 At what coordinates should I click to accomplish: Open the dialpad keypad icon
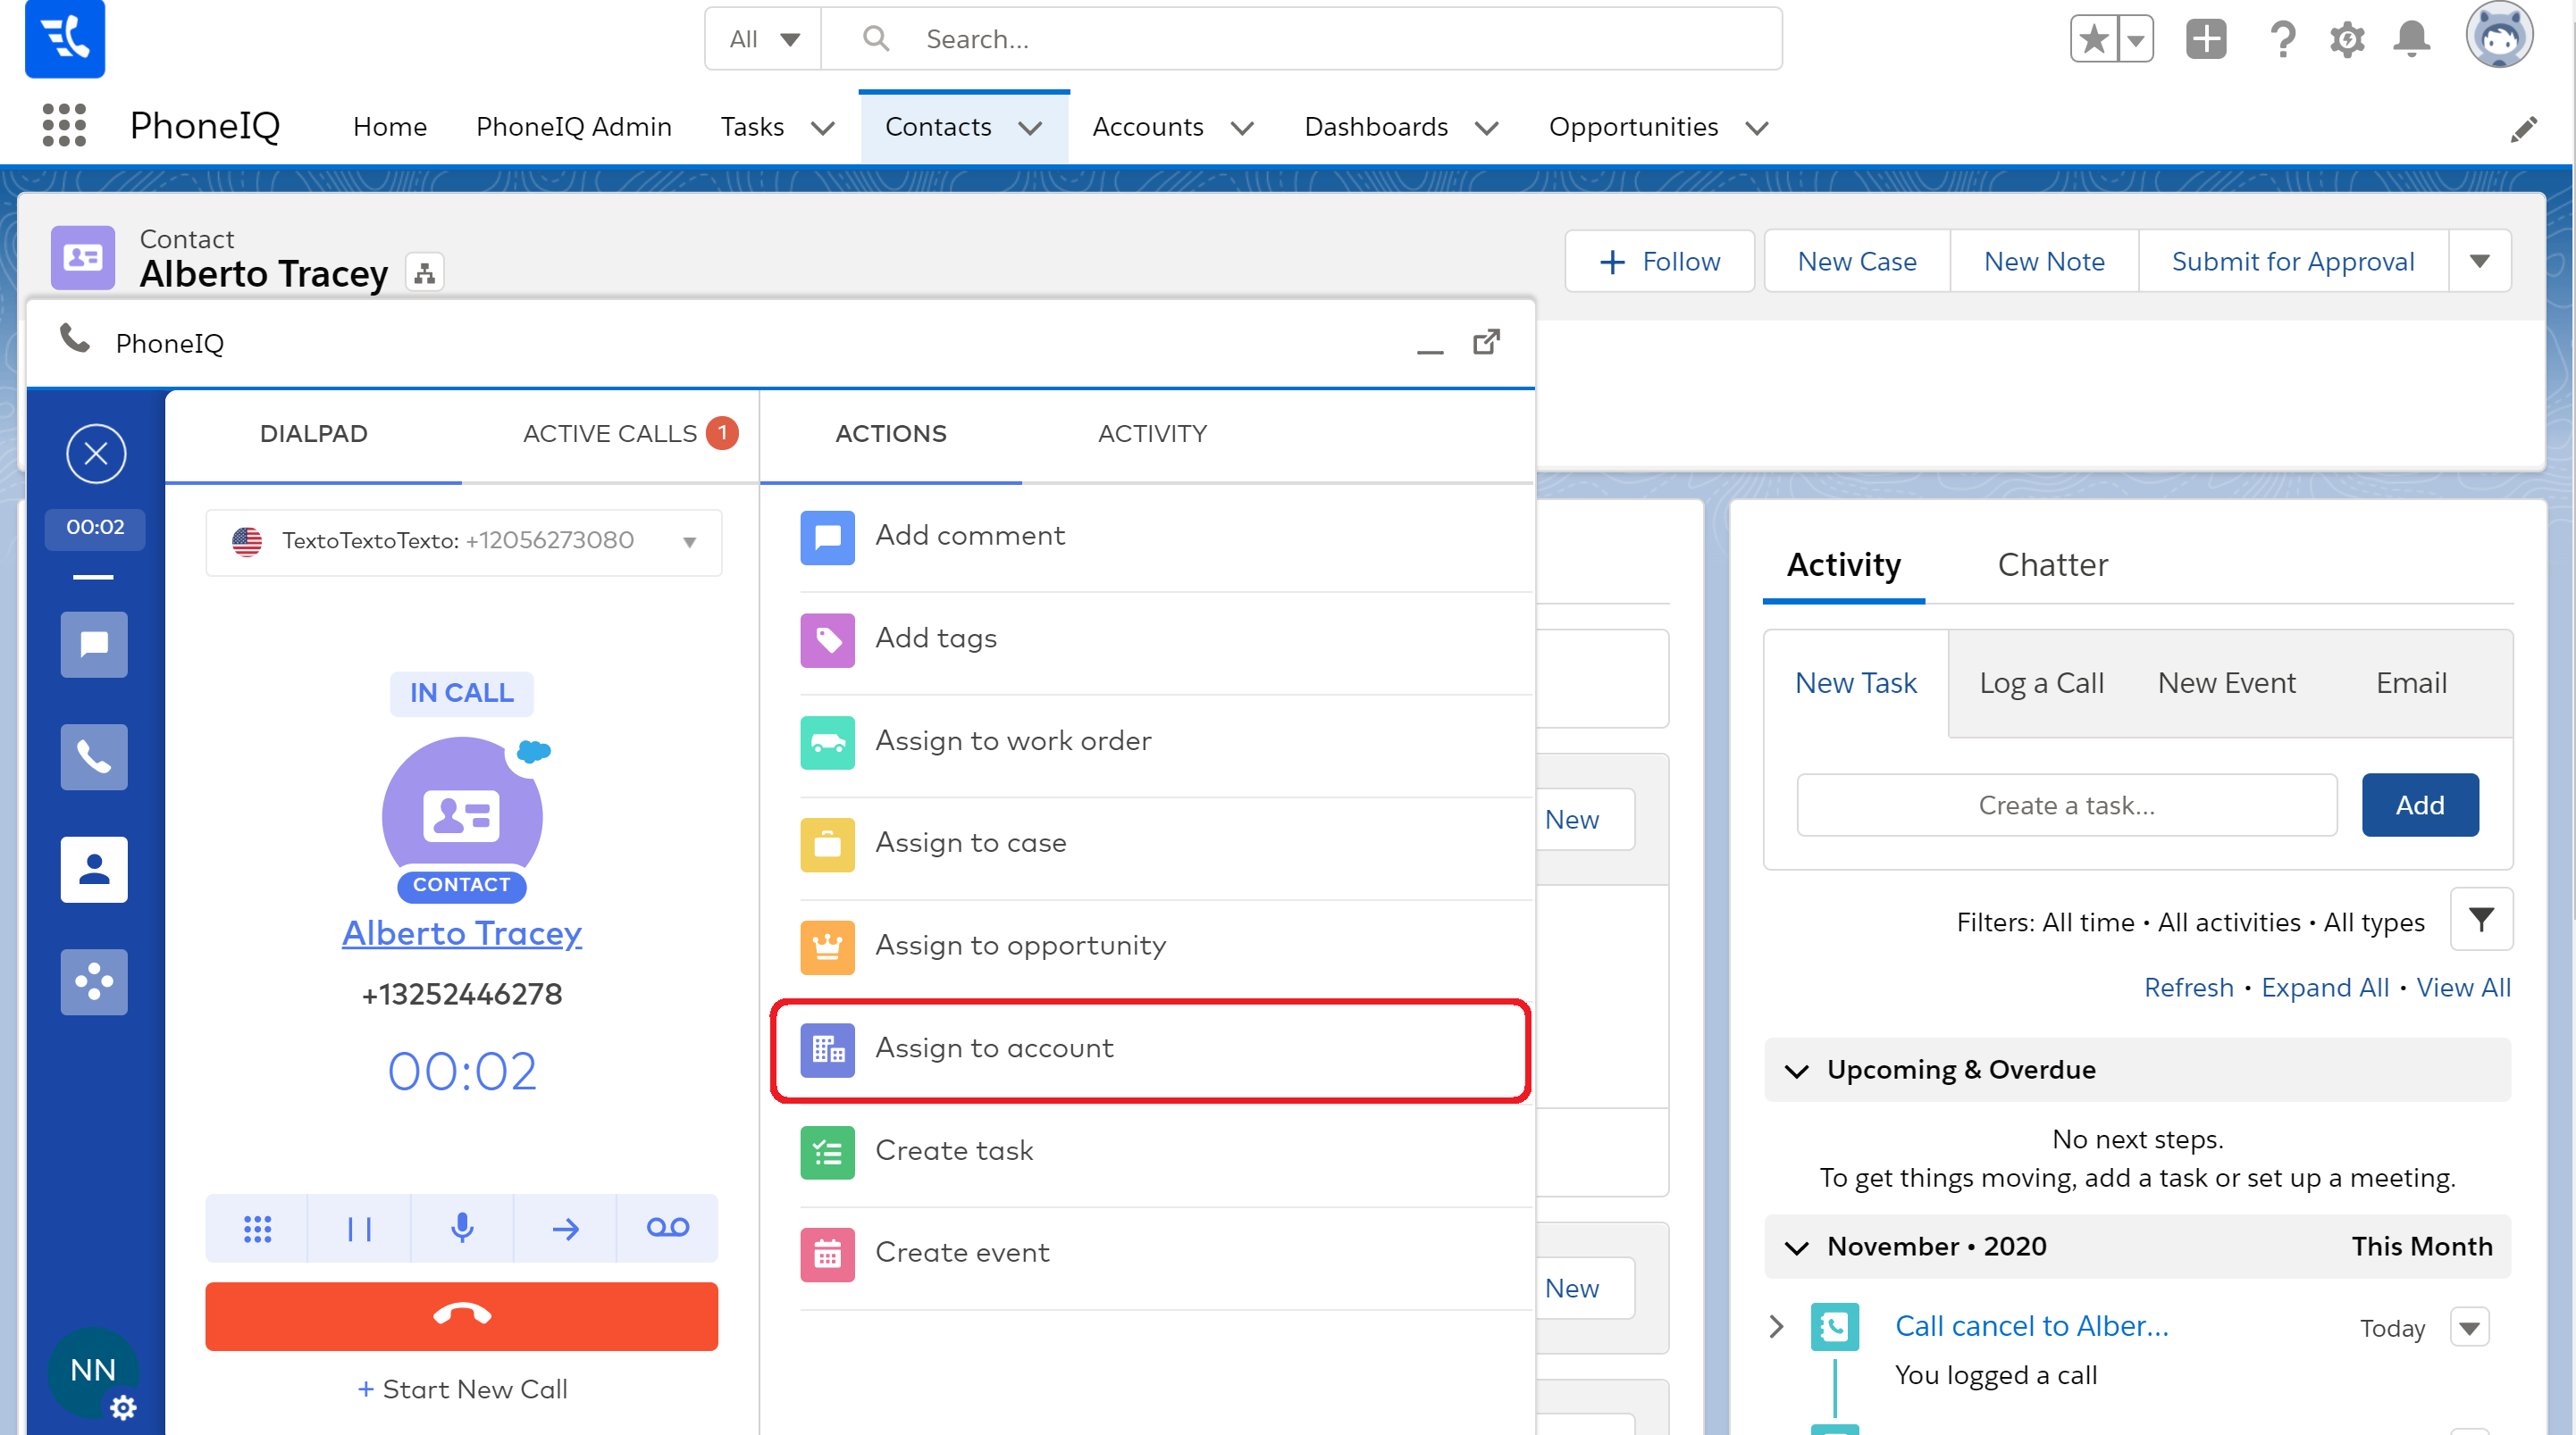click(x=257, y=1227)
